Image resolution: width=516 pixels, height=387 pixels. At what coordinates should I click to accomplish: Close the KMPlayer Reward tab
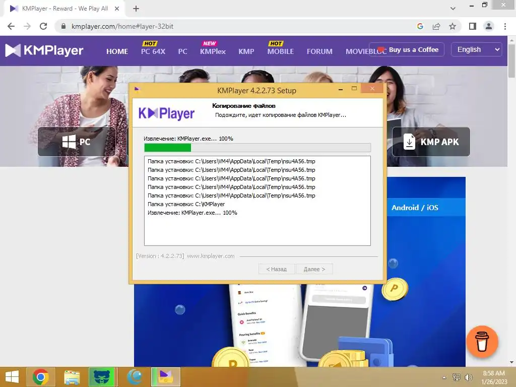117,9
